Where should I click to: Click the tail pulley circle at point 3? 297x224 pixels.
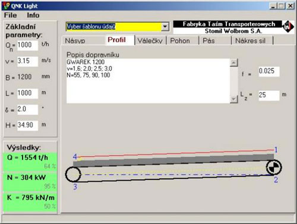coord(73,175)
